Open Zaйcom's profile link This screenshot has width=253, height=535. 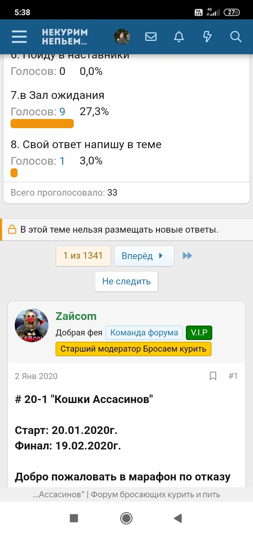point(76,316)
